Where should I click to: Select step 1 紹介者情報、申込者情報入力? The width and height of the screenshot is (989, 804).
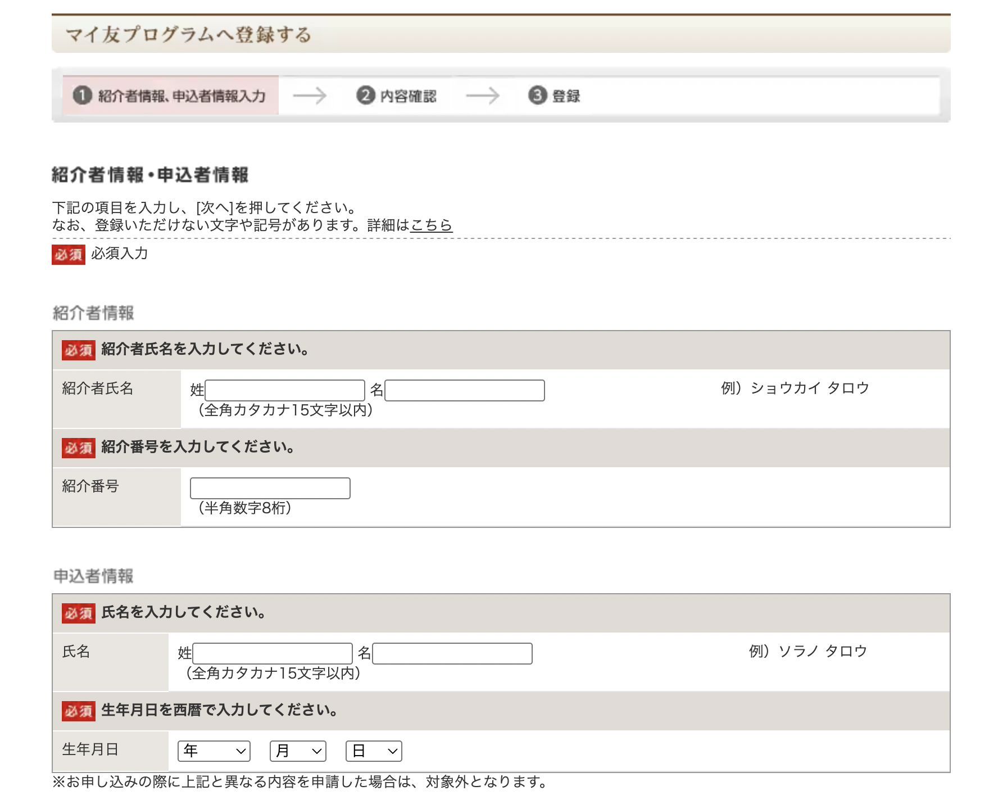[170, 96]
